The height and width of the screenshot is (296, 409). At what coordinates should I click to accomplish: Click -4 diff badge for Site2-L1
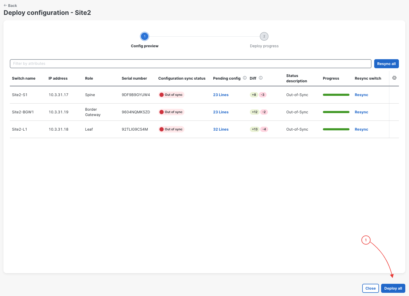tap(264, 129)
